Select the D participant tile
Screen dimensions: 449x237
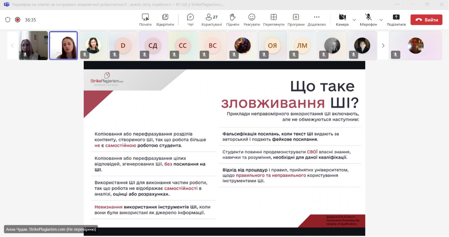(x=123, y=45)
